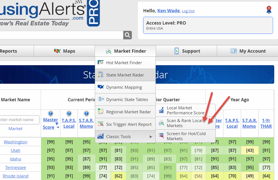278x180 pixels.
Task: Select Dynamic Mapping menu item
Action: point(125,87)
